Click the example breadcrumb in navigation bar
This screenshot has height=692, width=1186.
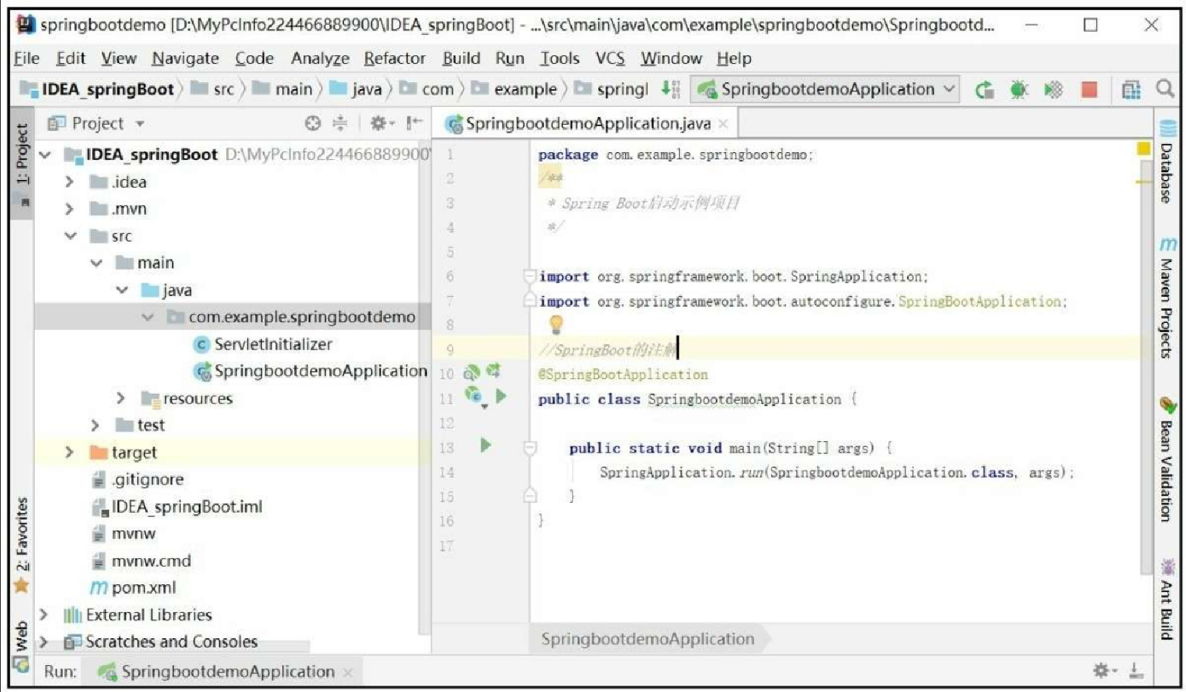(515, 89)
